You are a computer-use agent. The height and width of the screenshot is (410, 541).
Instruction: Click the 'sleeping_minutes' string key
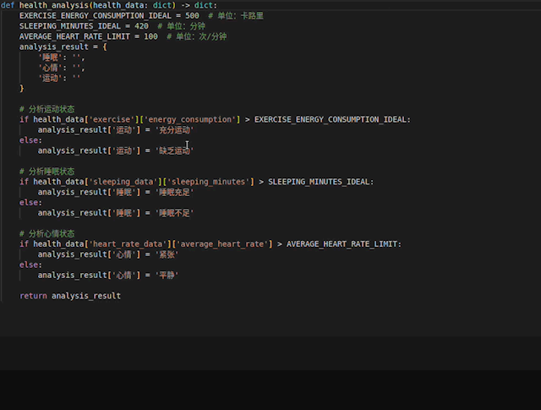click(210, 182)
